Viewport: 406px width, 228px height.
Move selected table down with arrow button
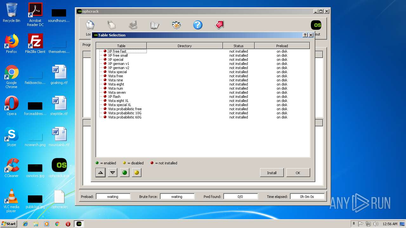(113, 173)
